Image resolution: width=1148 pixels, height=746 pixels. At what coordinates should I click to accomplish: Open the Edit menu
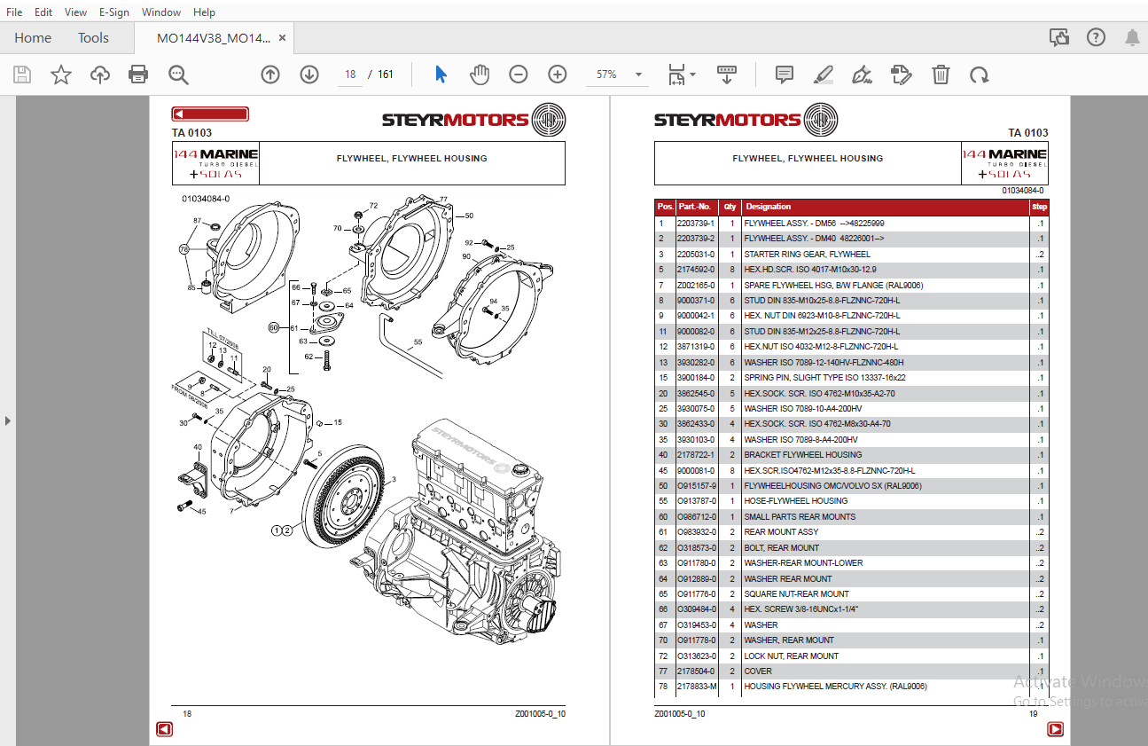point(43,12)
